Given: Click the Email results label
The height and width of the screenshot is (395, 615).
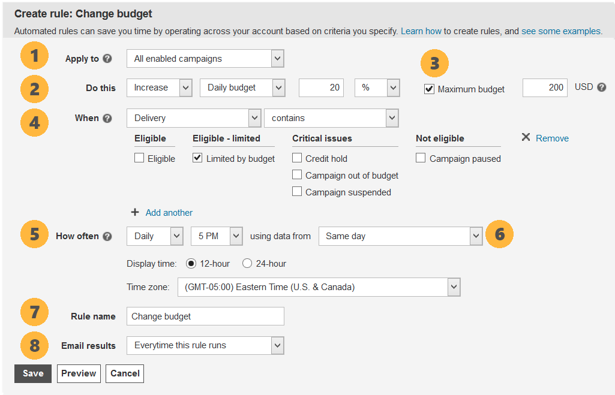Looking at the screenshot, I should [x=88, y=346].
